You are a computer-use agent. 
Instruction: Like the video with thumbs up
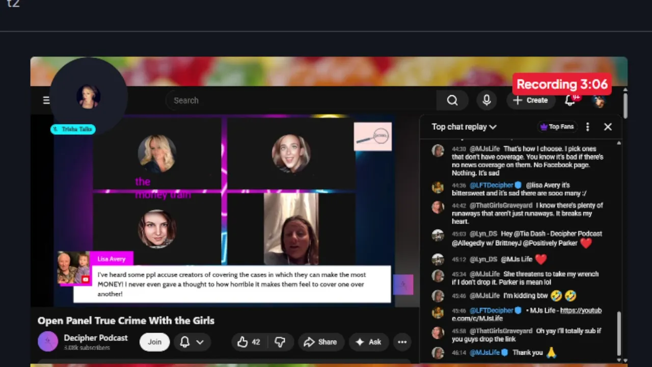pos(249,342)
